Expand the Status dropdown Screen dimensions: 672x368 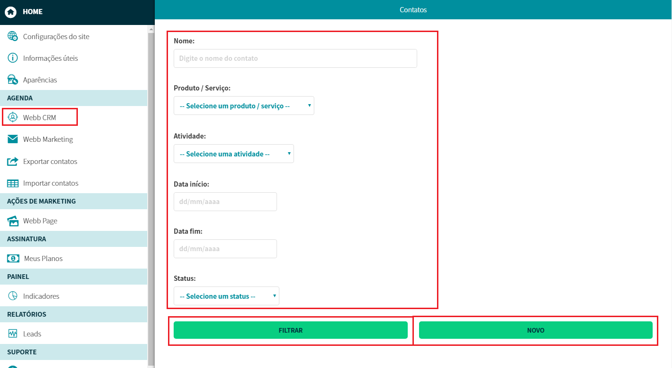pos(226,296)
